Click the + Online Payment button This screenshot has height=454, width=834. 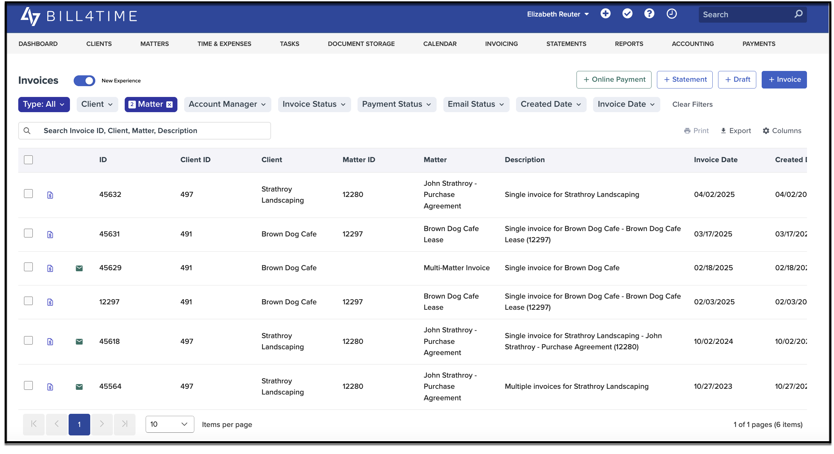[614, 80]
